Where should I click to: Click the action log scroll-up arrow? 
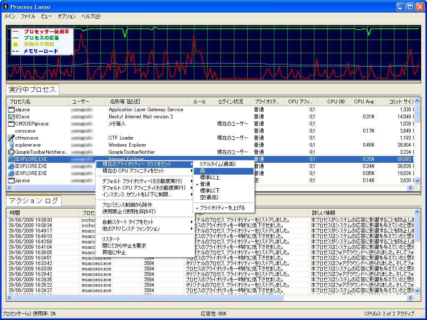tap(417, 212)
